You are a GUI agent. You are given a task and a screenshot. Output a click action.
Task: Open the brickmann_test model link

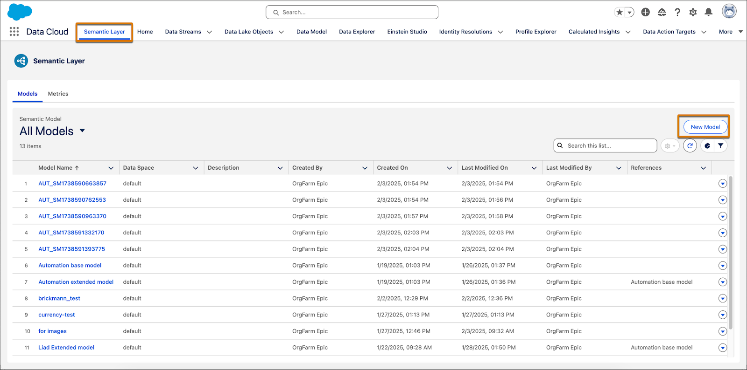[59, 298]
